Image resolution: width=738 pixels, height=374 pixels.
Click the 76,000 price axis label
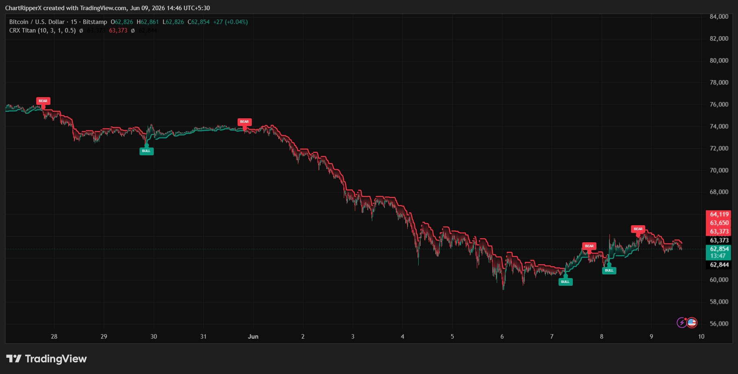tap(719, 104)
